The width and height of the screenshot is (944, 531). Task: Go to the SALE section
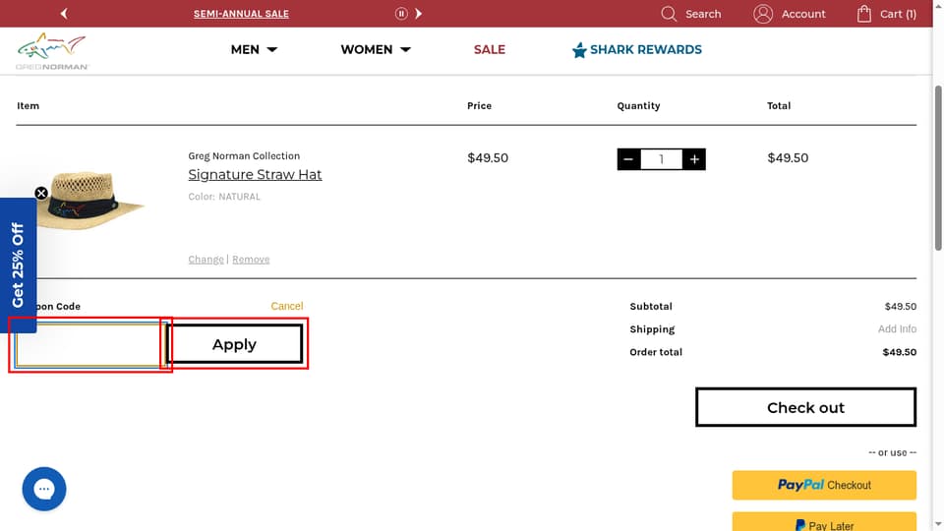coord(489,49)
